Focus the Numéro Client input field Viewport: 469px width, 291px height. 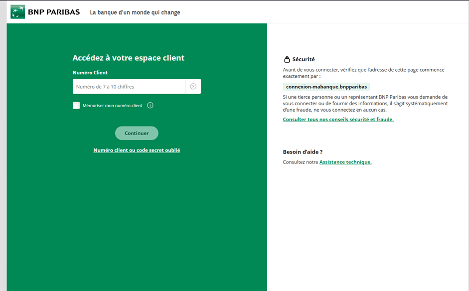click(x=130, y=86)
